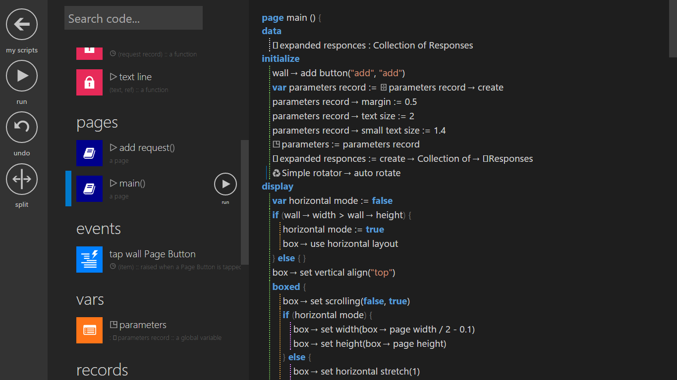Select the horizontal mode := true line

click(x=334, y=230)
